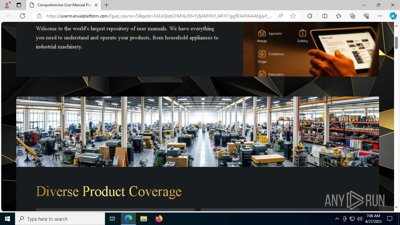This screenshot has width=400, height=225.
Task: Open a new tab with plus button
Action: 107,5
